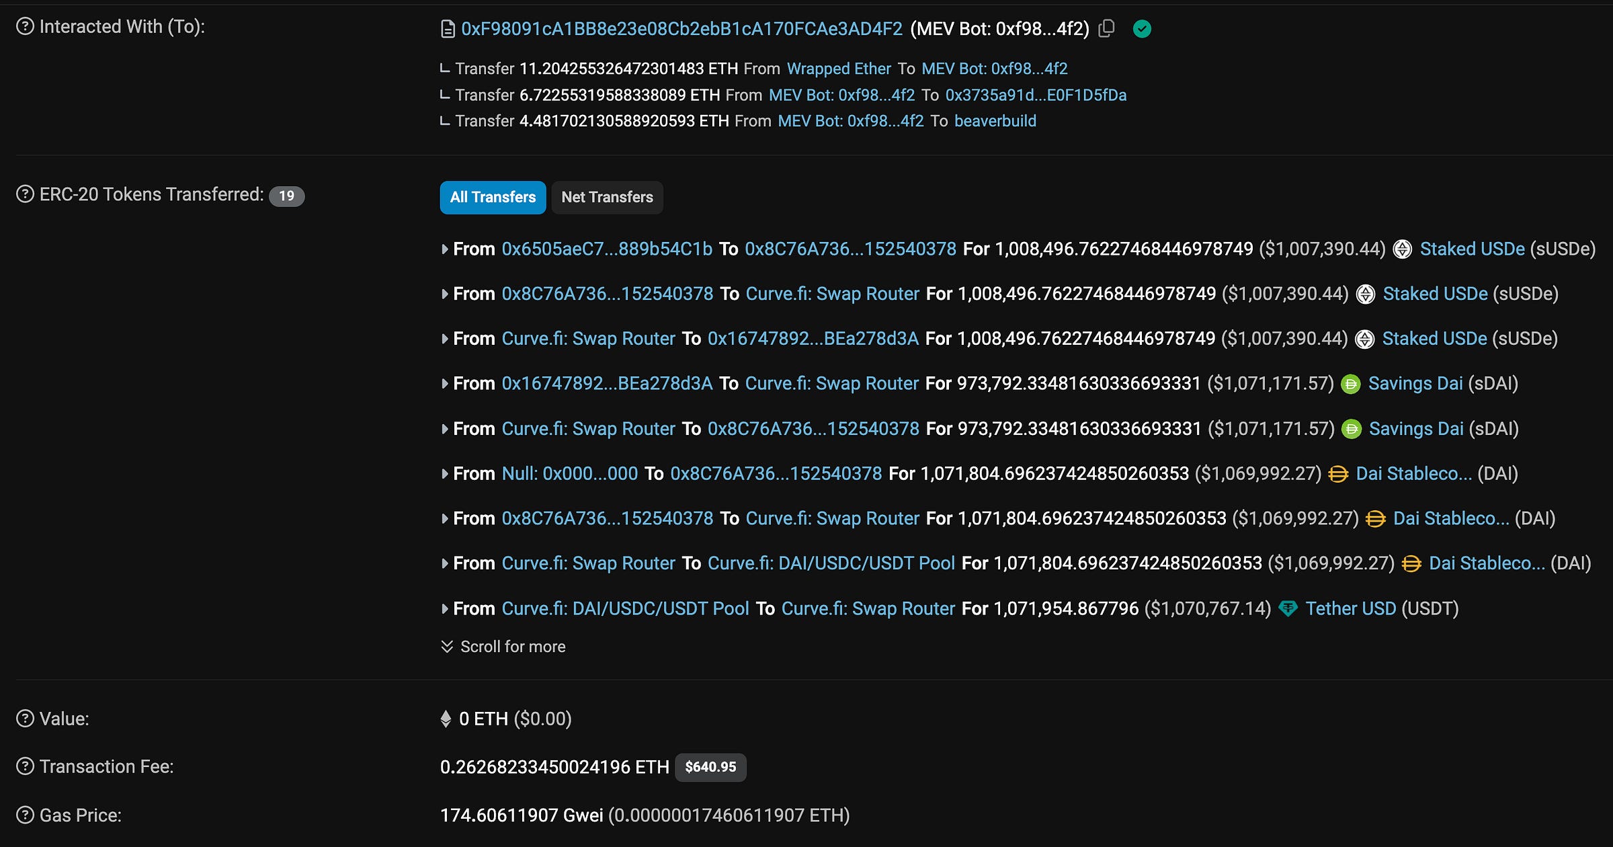
Task: Click the Gas Price help icon
Action: click(x=25, y=815)
